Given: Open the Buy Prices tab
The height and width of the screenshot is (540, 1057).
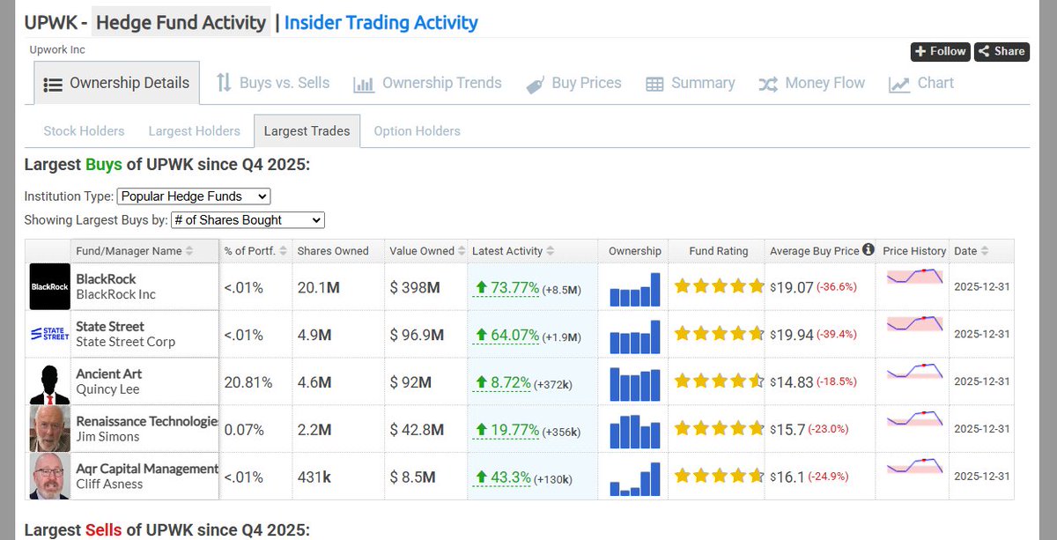Looking at the screenshot, I should coord(573,83).
